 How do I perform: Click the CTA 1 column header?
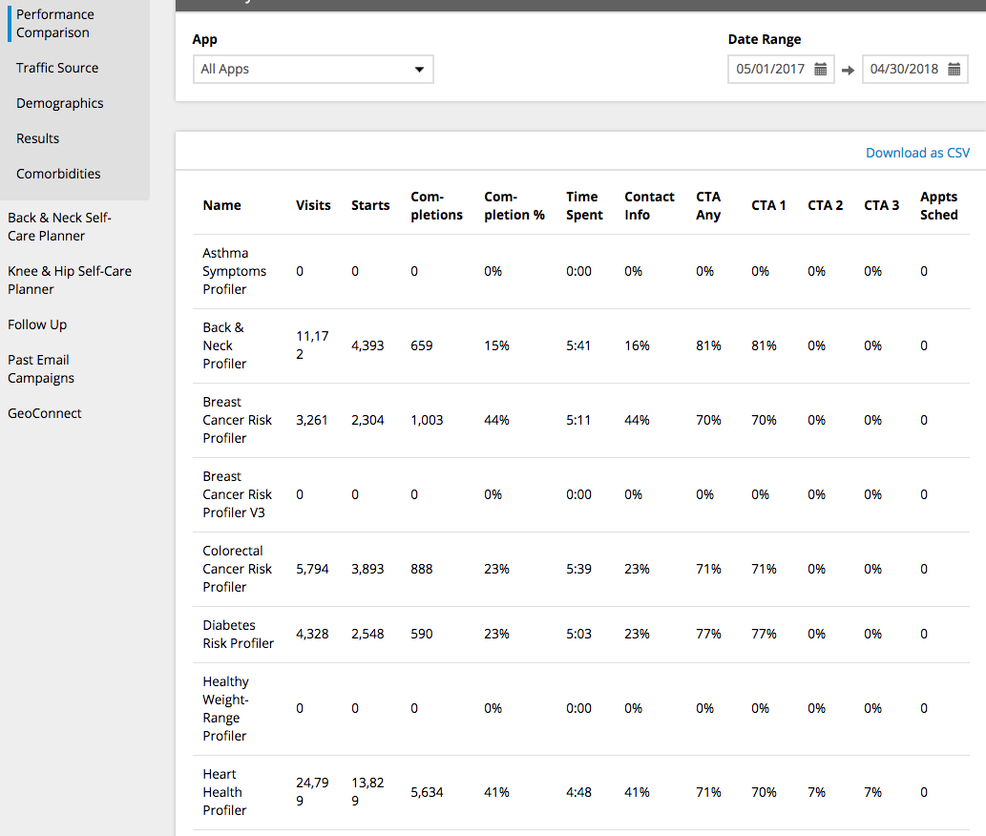[768, 205]
